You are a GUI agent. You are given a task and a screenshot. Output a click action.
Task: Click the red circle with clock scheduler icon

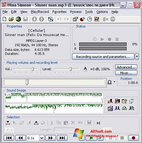(83, 19)
